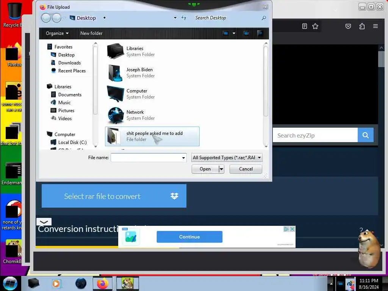388x291 pixels.
Task: Click New folder in dialog toolbar
Action: [91, 33]
